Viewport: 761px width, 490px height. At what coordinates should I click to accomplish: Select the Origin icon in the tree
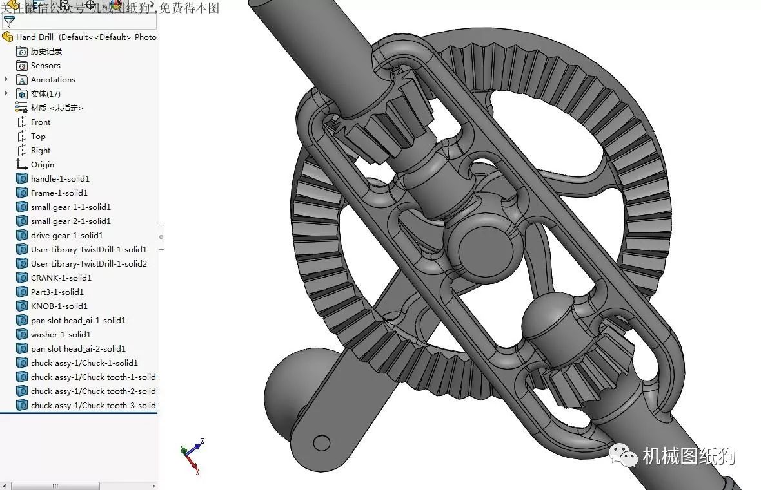pos(22,164)
